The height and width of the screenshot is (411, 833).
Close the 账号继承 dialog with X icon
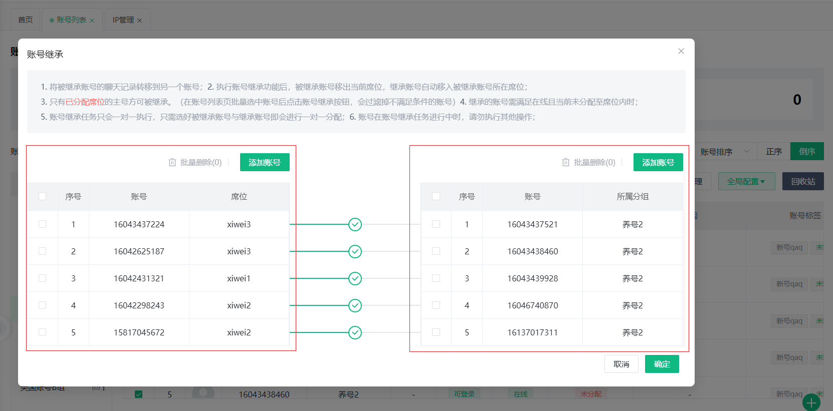click(681, 51)
